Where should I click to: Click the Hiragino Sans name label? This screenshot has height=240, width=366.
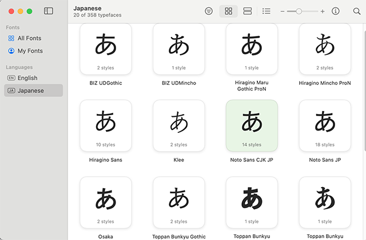[106, 160]
